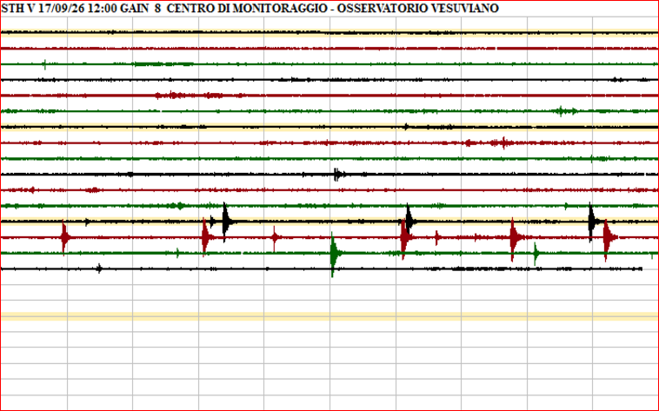Viewport: 659px width, 411px height.
Task: Click the small red spike between first two green-spike-side red events
Action: point(275,236)
